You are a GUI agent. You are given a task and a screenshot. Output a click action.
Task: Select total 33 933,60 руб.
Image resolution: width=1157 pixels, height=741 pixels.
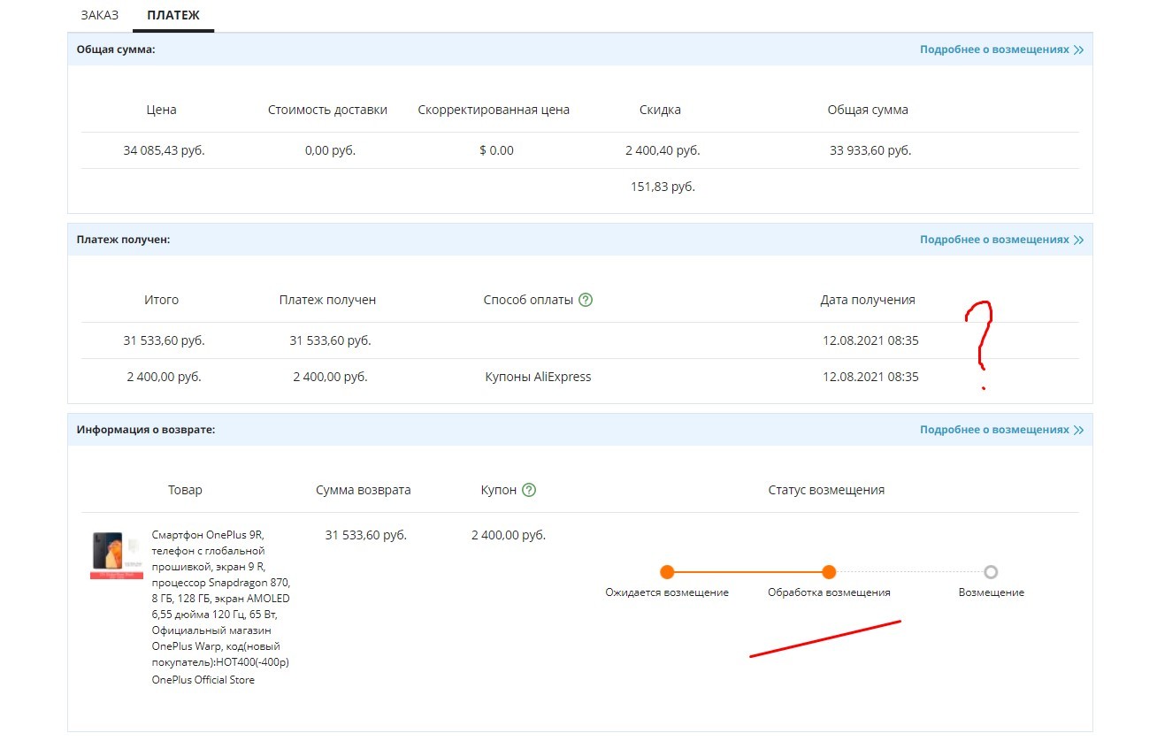point(870,150)
